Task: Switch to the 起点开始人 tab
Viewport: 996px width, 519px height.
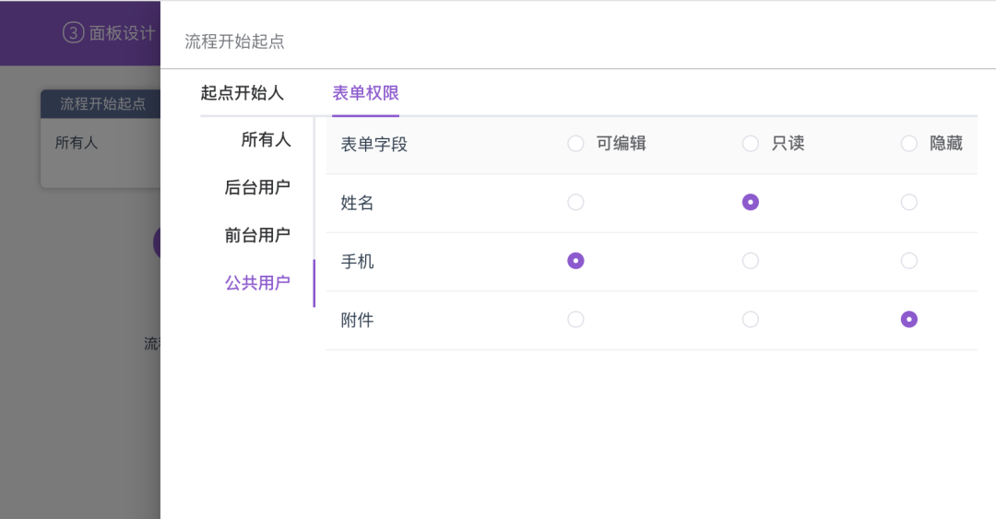Action: [x=243, y=93]
